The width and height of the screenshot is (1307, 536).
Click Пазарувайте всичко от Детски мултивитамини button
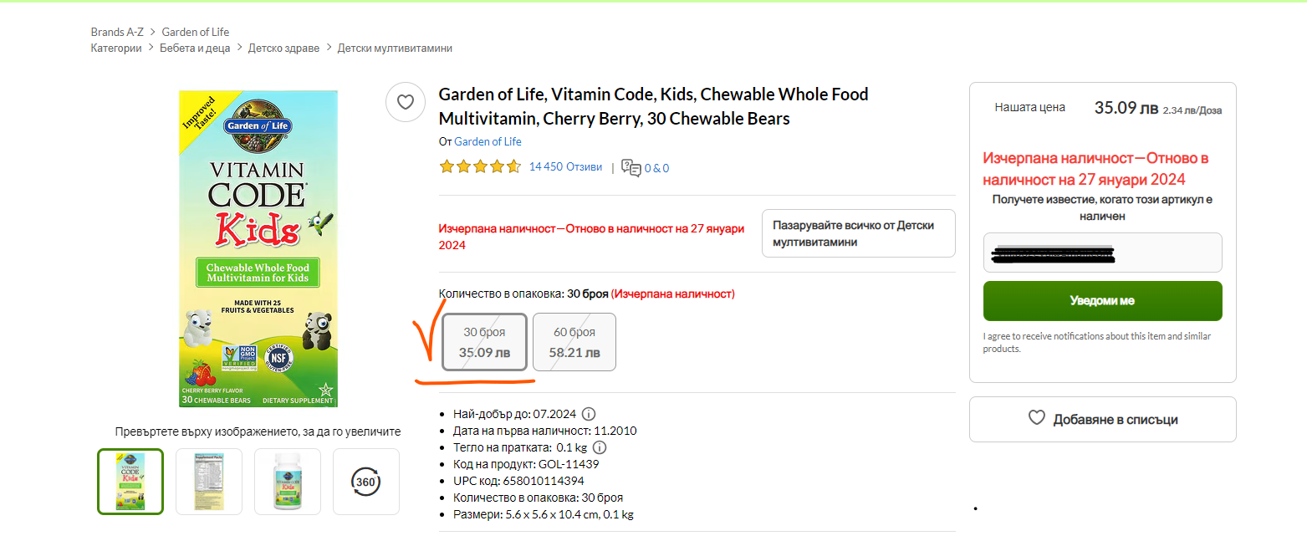tap(858, 233)
